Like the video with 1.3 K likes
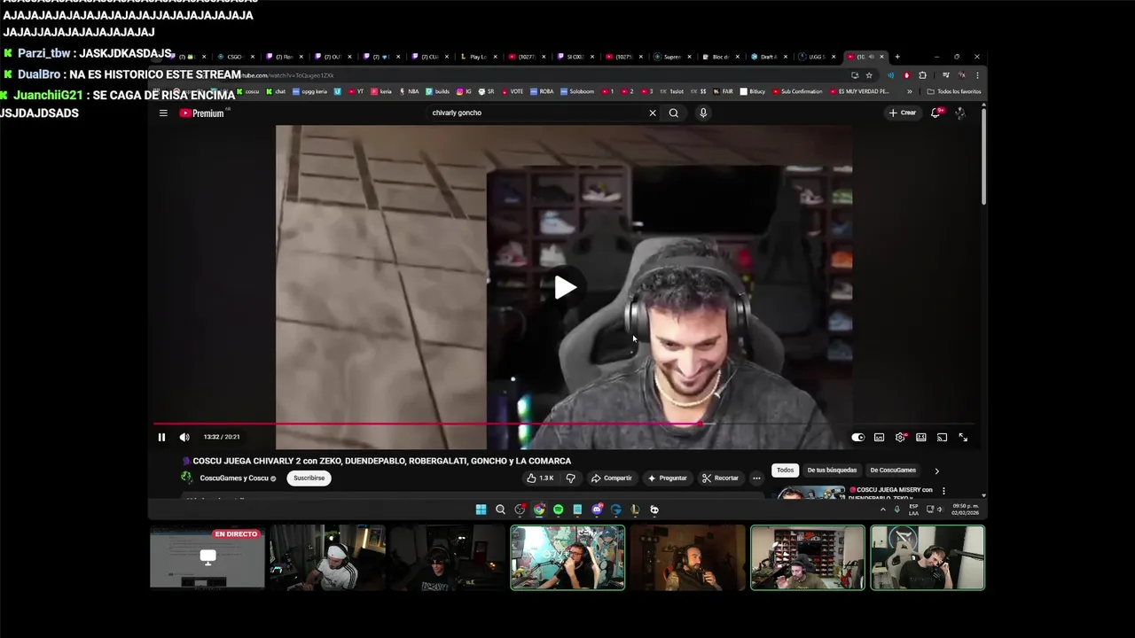 pos(540,478)
